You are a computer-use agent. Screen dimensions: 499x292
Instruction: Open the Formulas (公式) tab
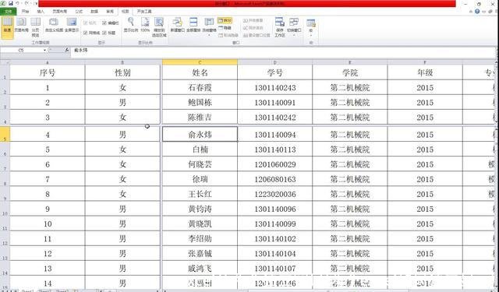pos(79,12)
